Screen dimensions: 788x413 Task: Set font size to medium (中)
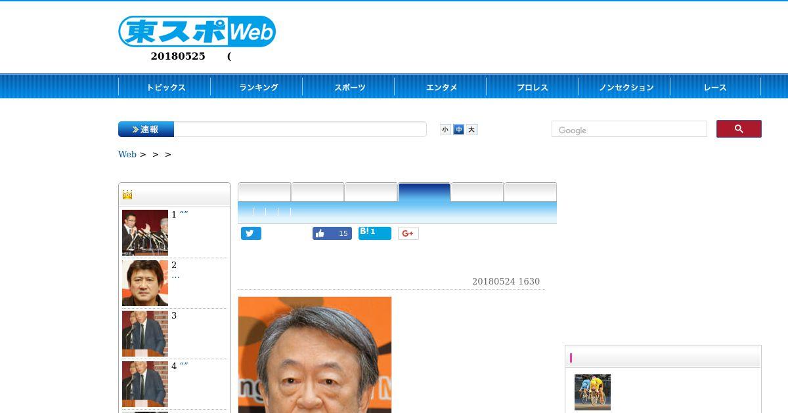459,130
